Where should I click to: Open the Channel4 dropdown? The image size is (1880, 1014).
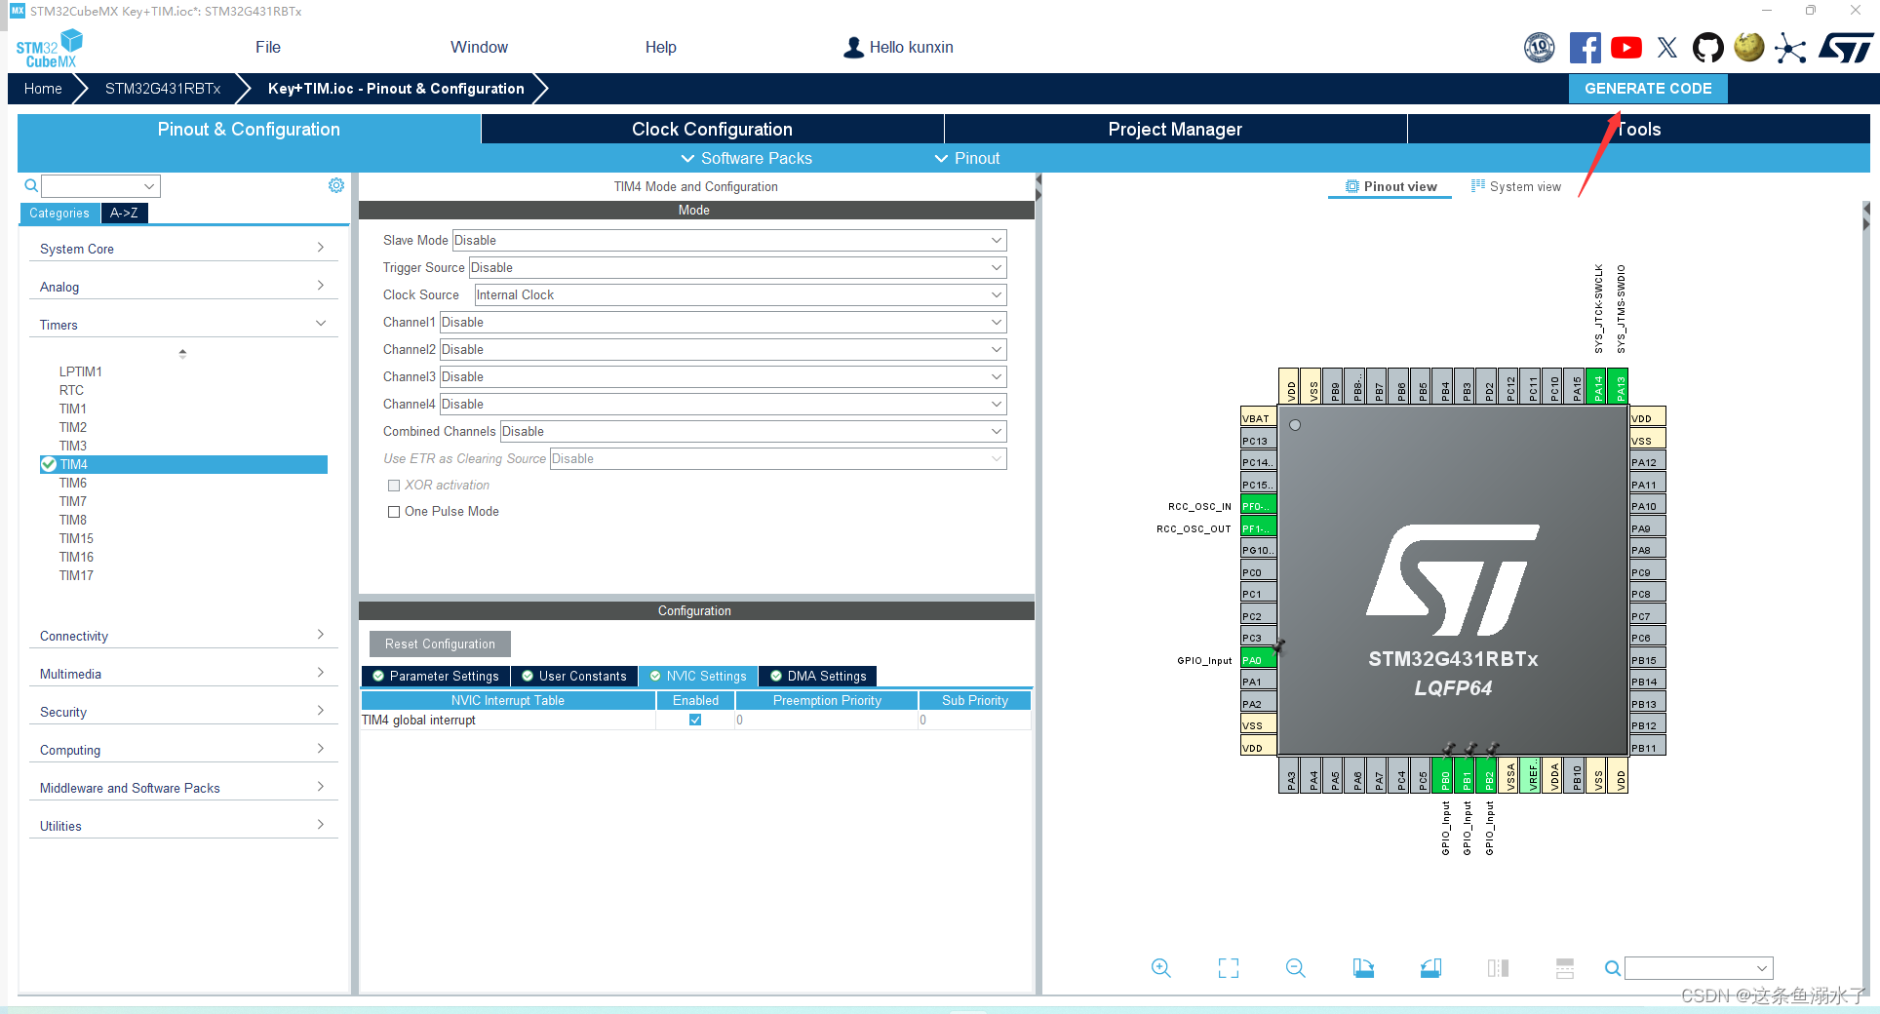click(724, 404)
